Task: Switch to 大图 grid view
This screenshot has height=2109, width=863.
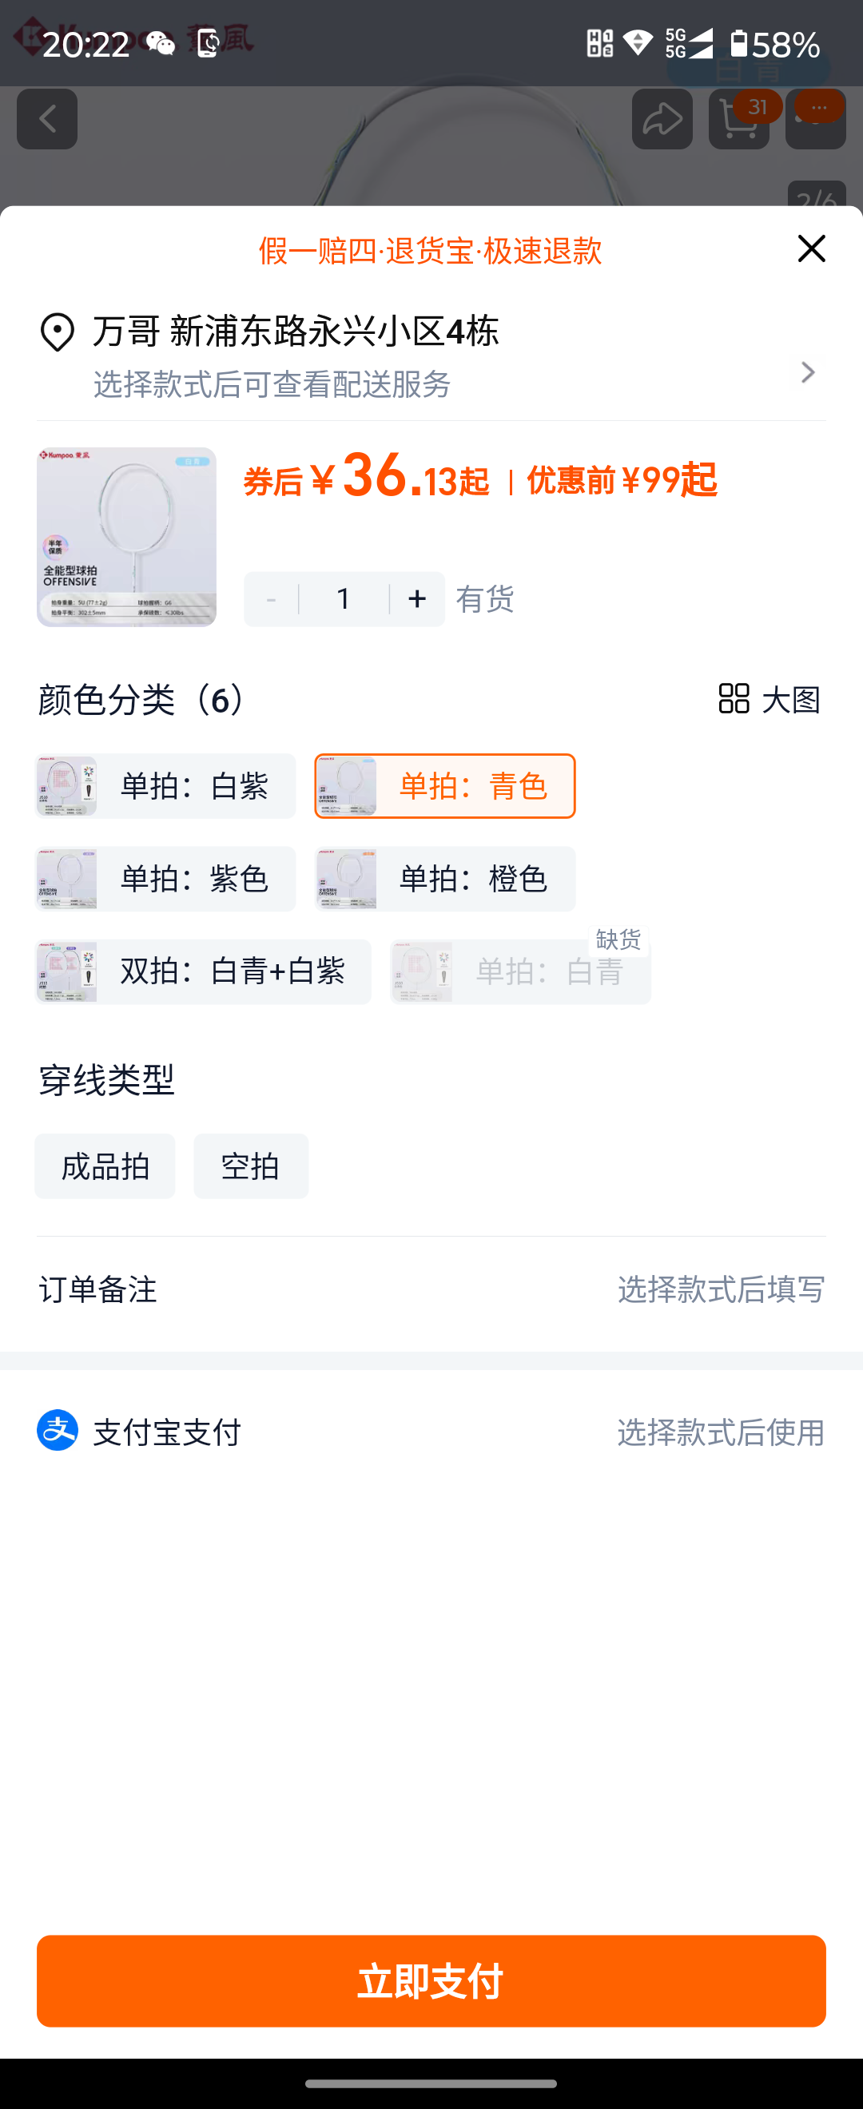Action: 769,699
